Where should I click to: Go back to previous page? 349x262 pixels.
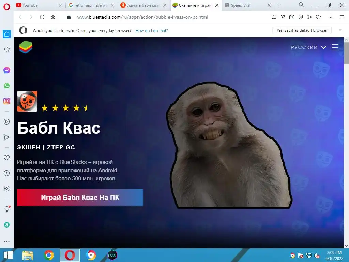[x=20, y=17]
